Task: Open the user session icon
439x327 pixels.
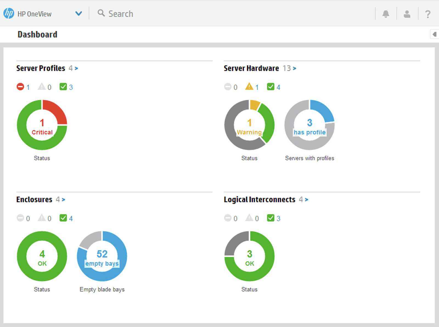Action: click(x=407, y=14)
